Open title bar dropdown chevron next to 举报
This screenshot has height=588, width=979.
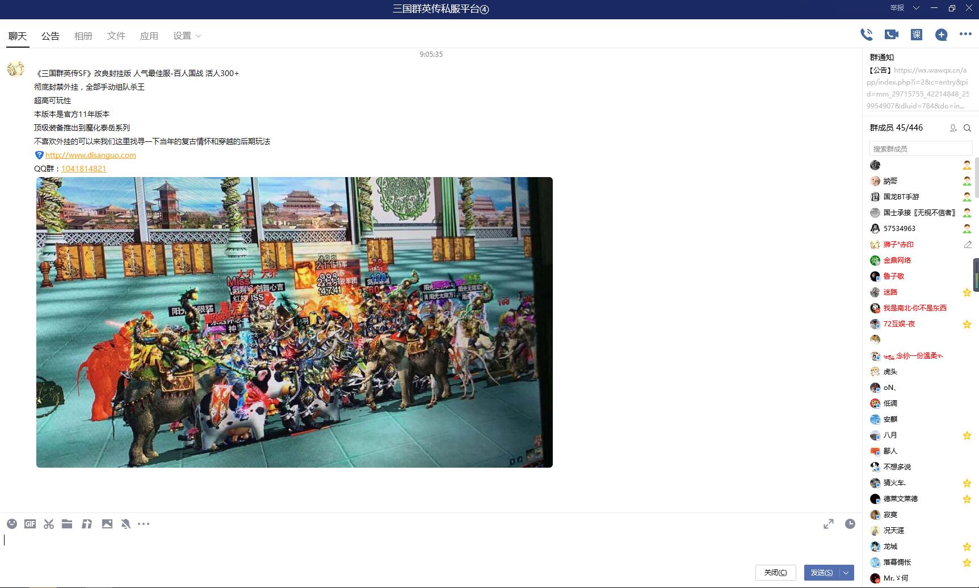point(916,8)
